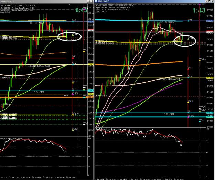
Task: Select H4 LONG BREAKOUT label in M15 chart
Action: [38, 66]
